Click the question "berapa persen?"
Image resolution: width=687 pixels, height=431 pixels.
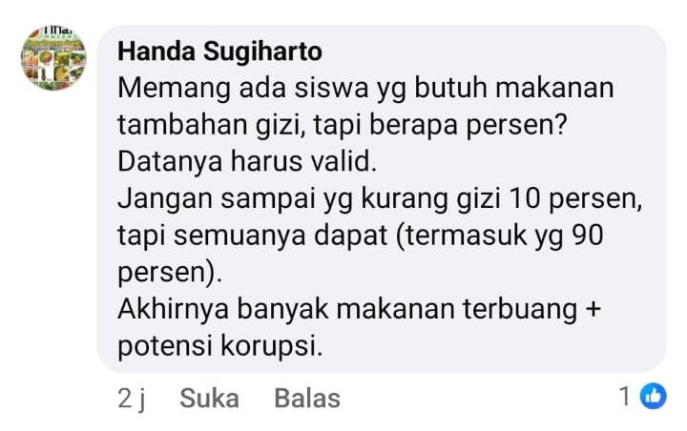point(468,125)
